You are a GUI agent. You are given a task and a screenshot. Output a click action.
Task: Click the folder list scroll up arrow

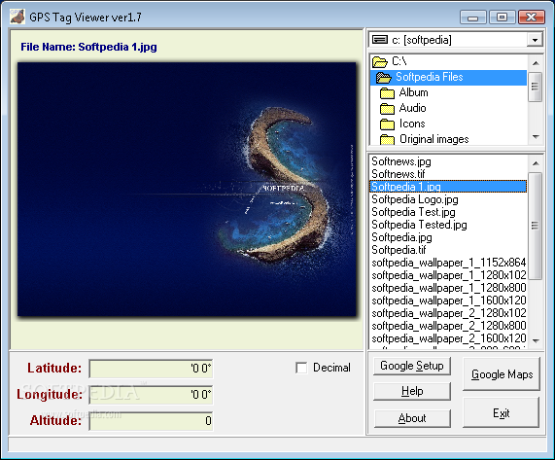[x=536, y=63]
